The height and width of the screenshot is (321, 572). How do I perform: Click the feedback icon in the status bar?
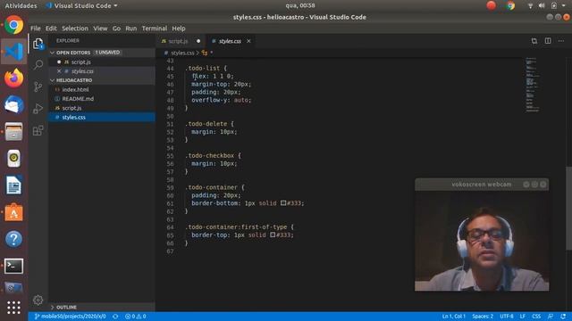(551, 317)
